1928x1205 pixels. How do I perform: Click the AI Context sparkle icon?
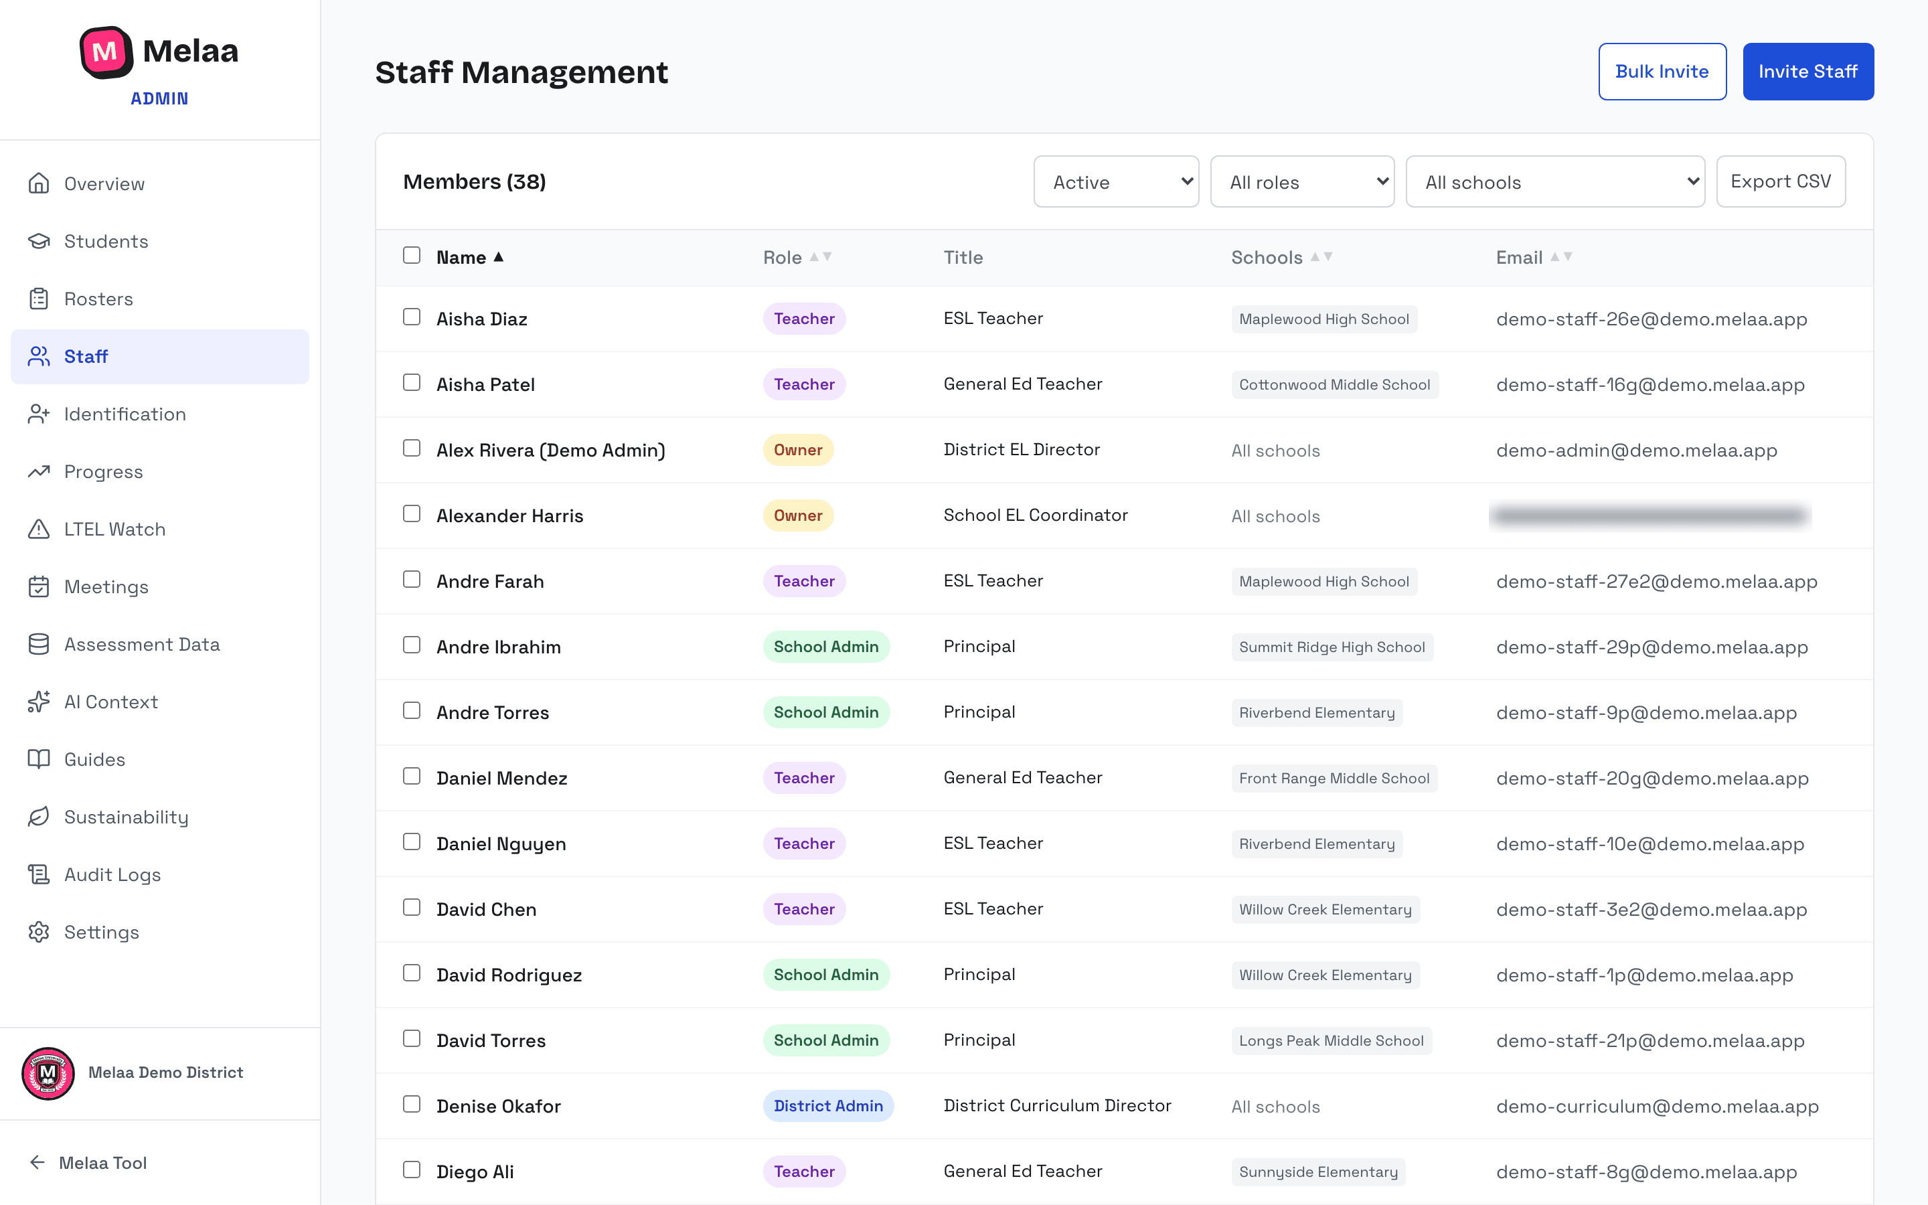[x=38, y=702]
